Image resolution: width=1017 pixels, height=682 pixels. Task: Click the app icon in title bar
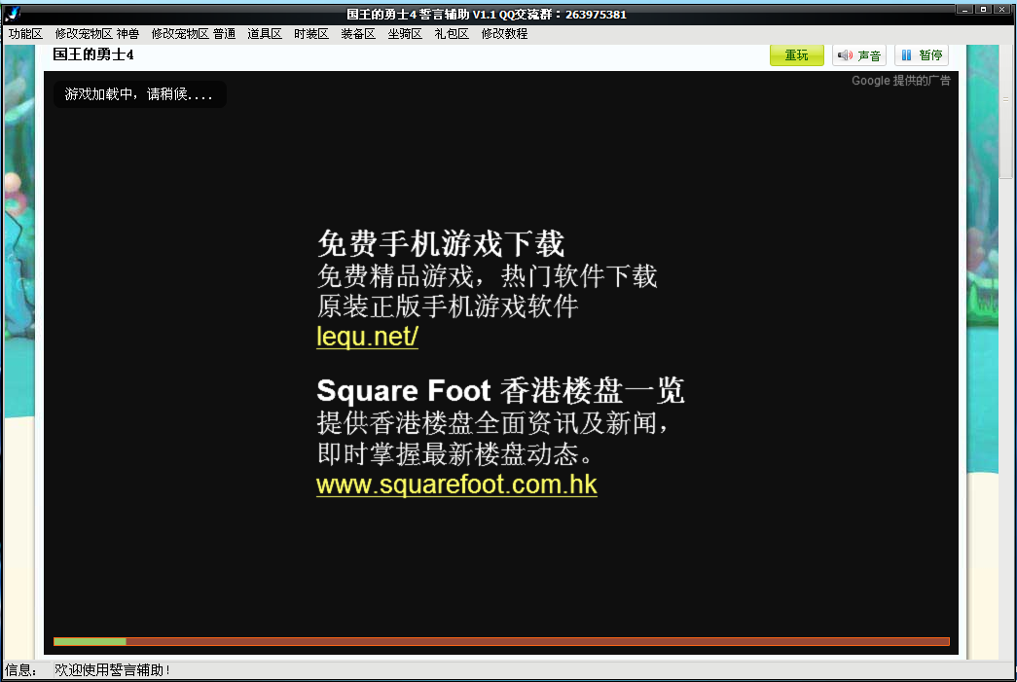12,13
